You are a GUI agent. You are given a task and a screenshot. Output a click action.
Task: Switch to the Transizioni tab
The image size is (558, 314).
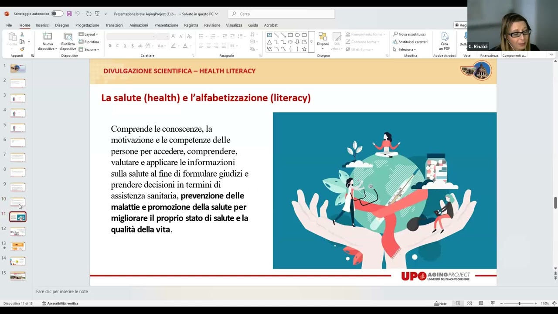tap(114, 25)
